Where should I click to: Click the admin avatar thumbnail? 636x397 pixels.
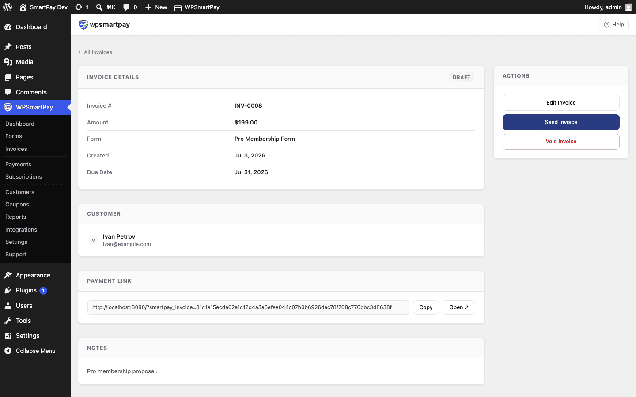628,7
